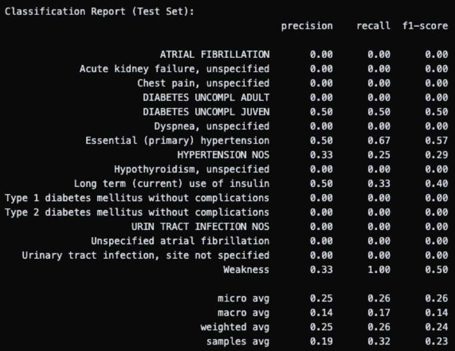Click 'Long term (current) use of insulin'
The width and height of the screenshot is (455, 351).
pos(171,184)
